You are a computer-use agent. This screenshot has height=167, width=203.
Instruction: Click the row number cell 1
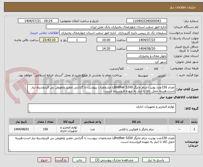(194, 129)
